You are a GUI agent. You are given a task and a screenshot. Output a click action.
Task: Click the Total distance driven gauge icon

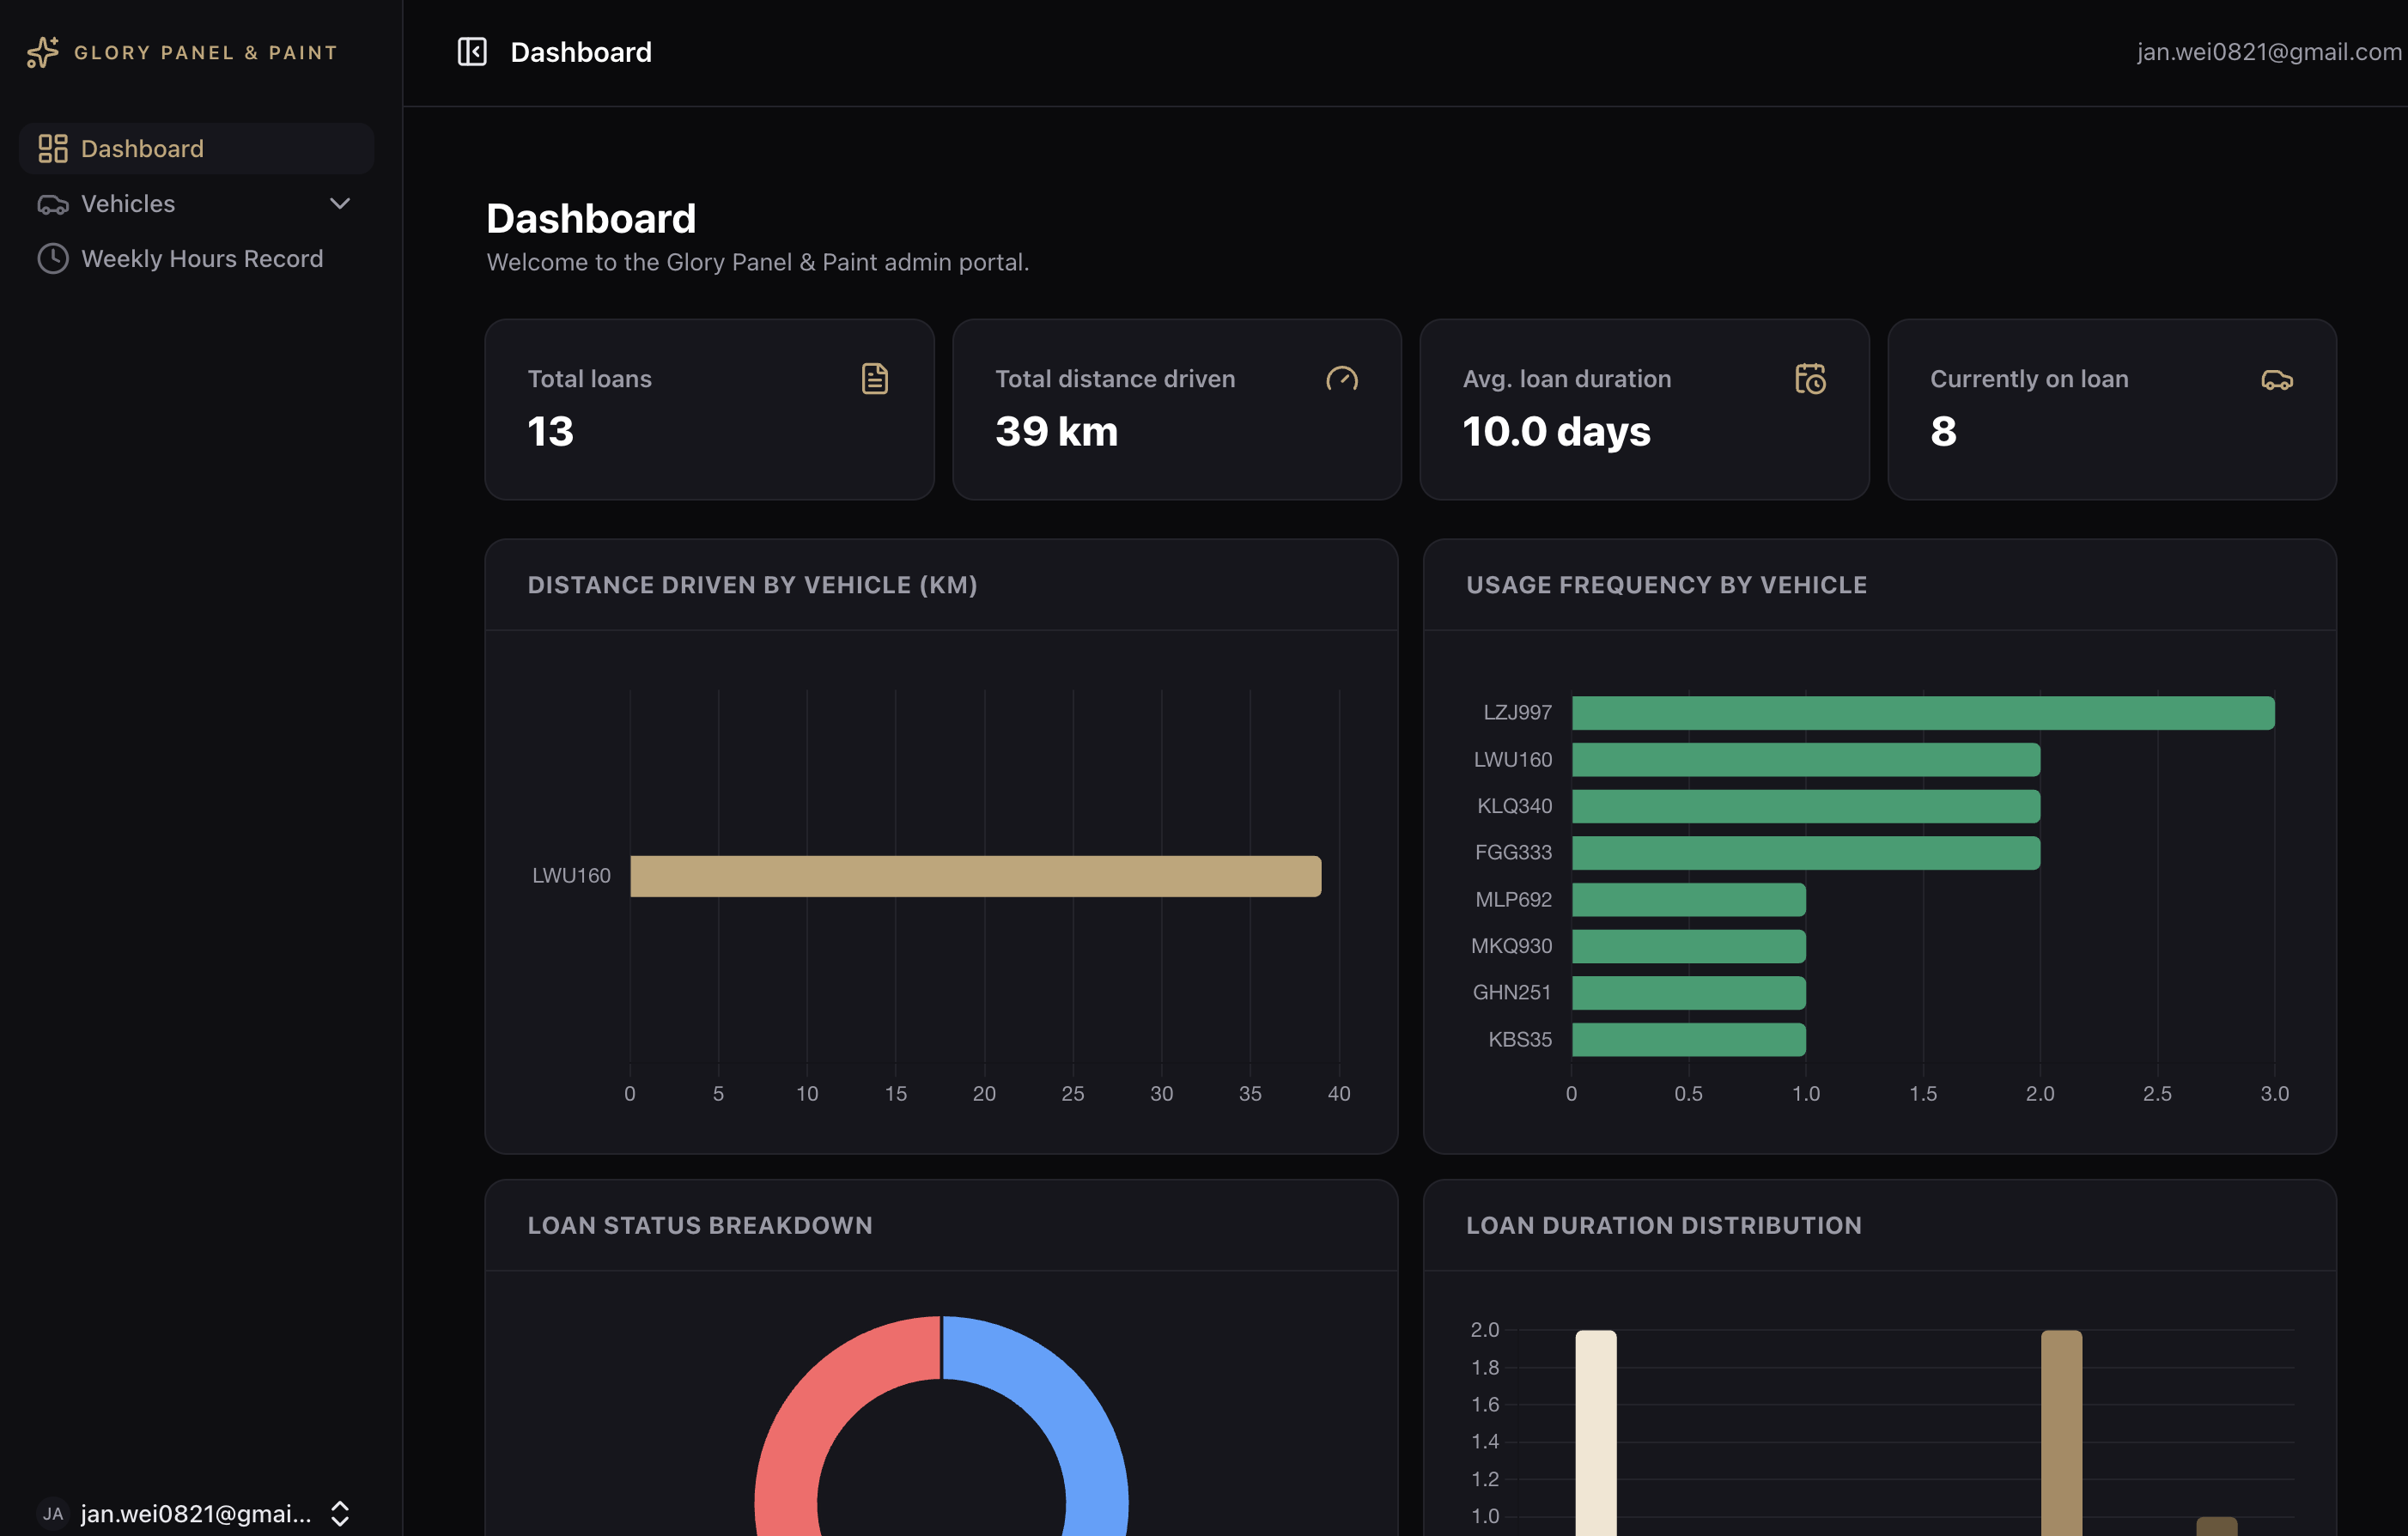tap(1342, 379)
